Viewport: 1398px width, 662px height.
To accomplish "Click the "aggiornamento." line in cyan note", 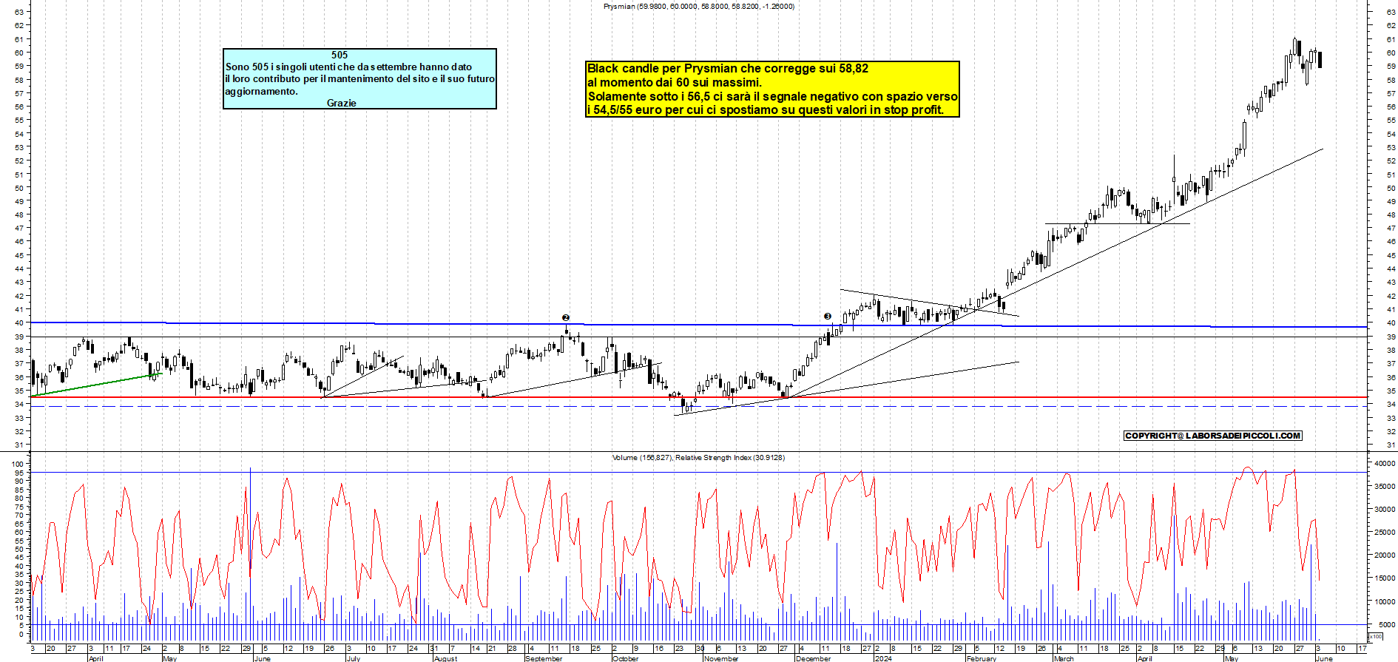I will (x=261, y=91).
